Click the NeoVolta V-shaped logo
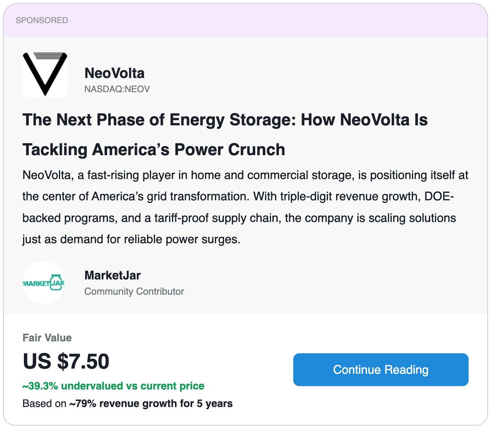Image resolution: width=491 pixels, height=429 pixels. [45, 75]
